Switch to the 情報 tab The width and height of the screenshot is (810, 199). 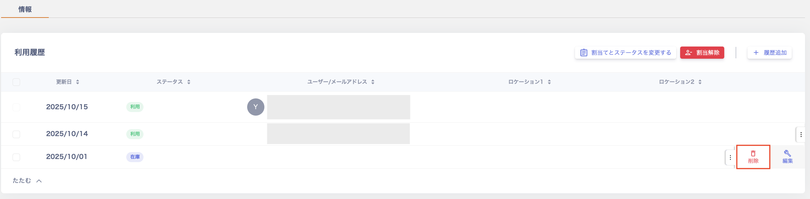[x=25, y=9]
